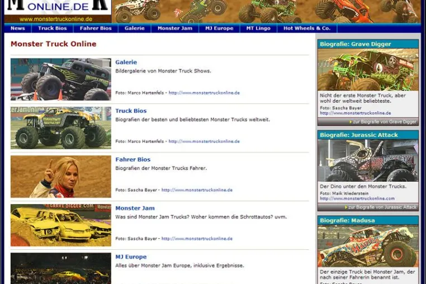
Task: Open 'zur Biografie von Jurassic Attack' link
Action: pos(382,207)
